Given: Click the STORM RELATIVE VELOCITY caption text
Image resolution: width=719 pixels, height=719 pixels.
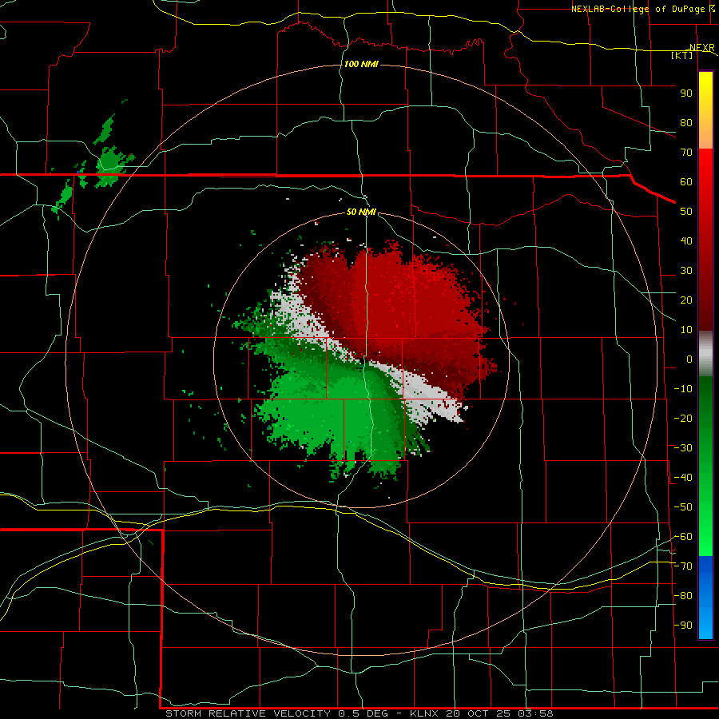Looking at the screenshot, I should (248, 713).
